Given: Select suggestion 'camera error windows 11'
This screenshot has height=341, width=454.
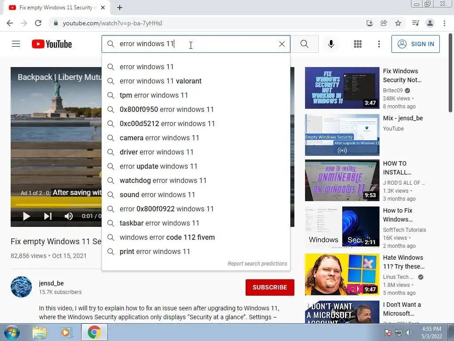Looking at the screenshot, I should 196,138.
